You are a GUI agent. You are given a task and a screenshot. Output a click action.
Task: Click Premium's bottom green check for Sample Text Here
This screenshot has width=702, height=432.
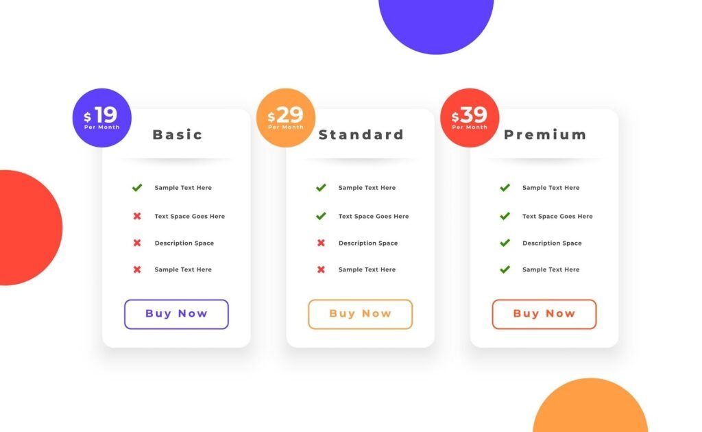pyautogui.click(x=505, y=269)
